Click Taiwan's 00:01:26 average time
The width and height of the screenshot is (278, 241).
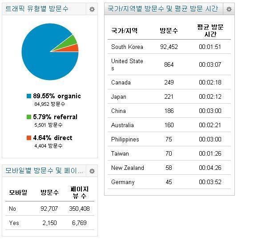point(210,153)
